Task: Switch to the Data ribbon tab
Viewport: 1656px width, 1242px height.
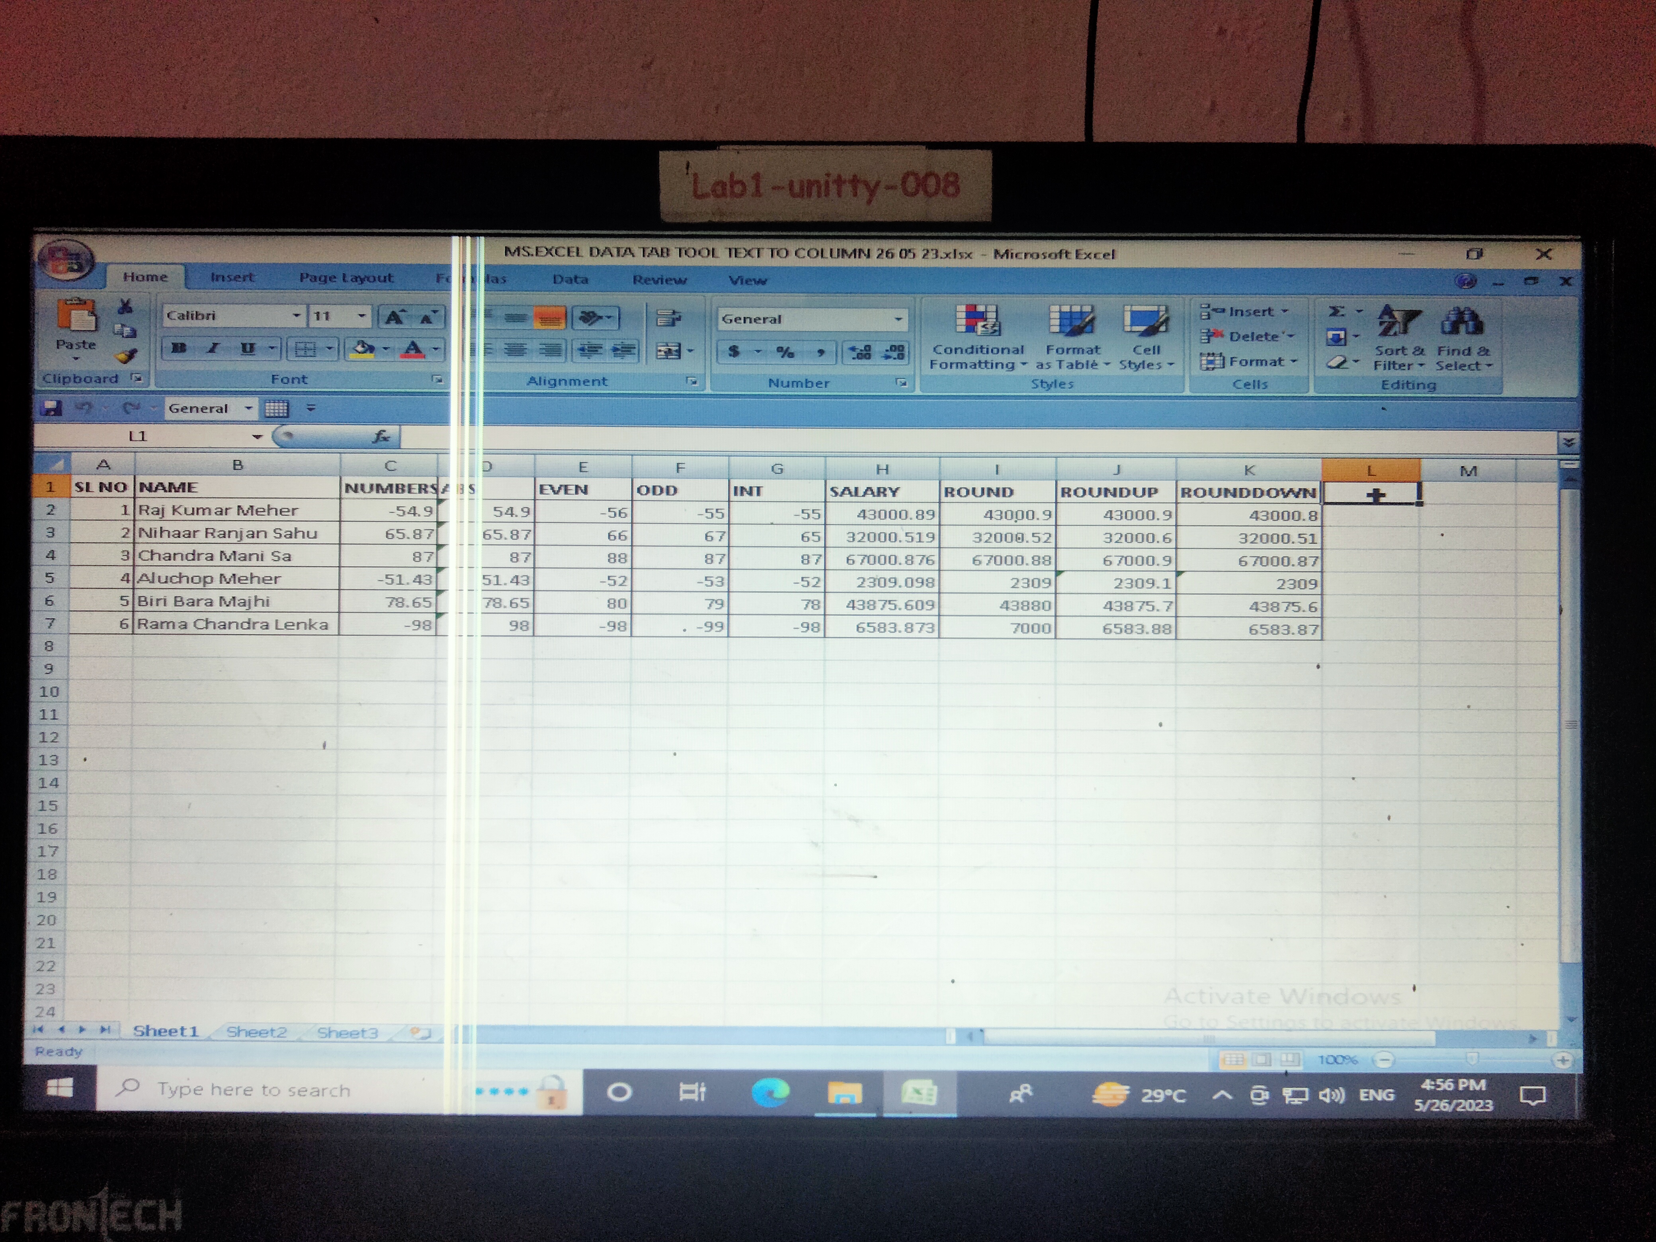Action: click(x=570, y=279)
